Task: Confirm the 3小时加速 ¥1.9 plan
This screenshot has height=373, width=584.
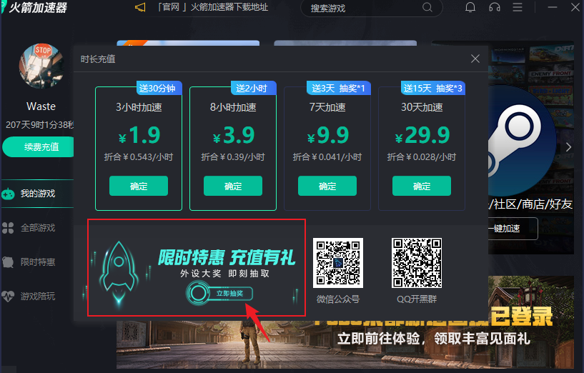Action: (x=139, y=186)
